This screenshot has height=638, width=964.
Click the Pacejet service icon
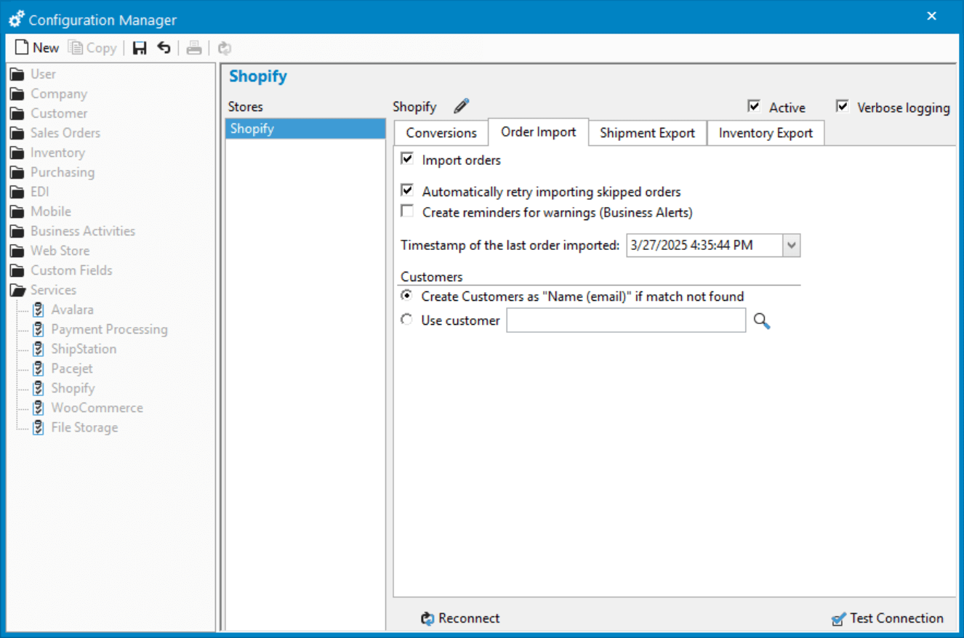pos(39,368)
